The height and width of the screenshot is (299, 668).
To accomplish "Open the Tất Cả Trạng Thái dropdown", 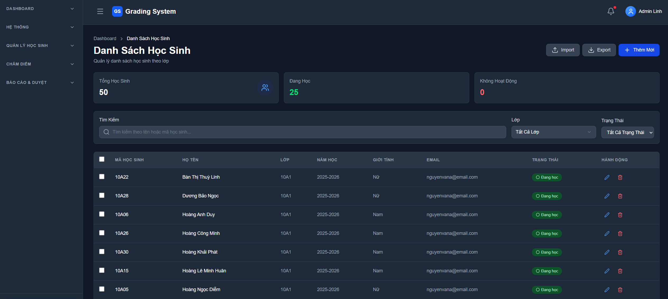I will coord(627,132).
